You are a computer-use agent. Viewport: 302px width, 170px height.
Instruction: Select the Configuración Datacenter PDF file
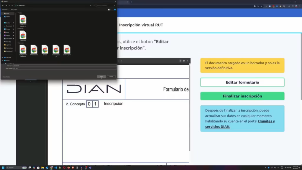[x=23, y=51]
